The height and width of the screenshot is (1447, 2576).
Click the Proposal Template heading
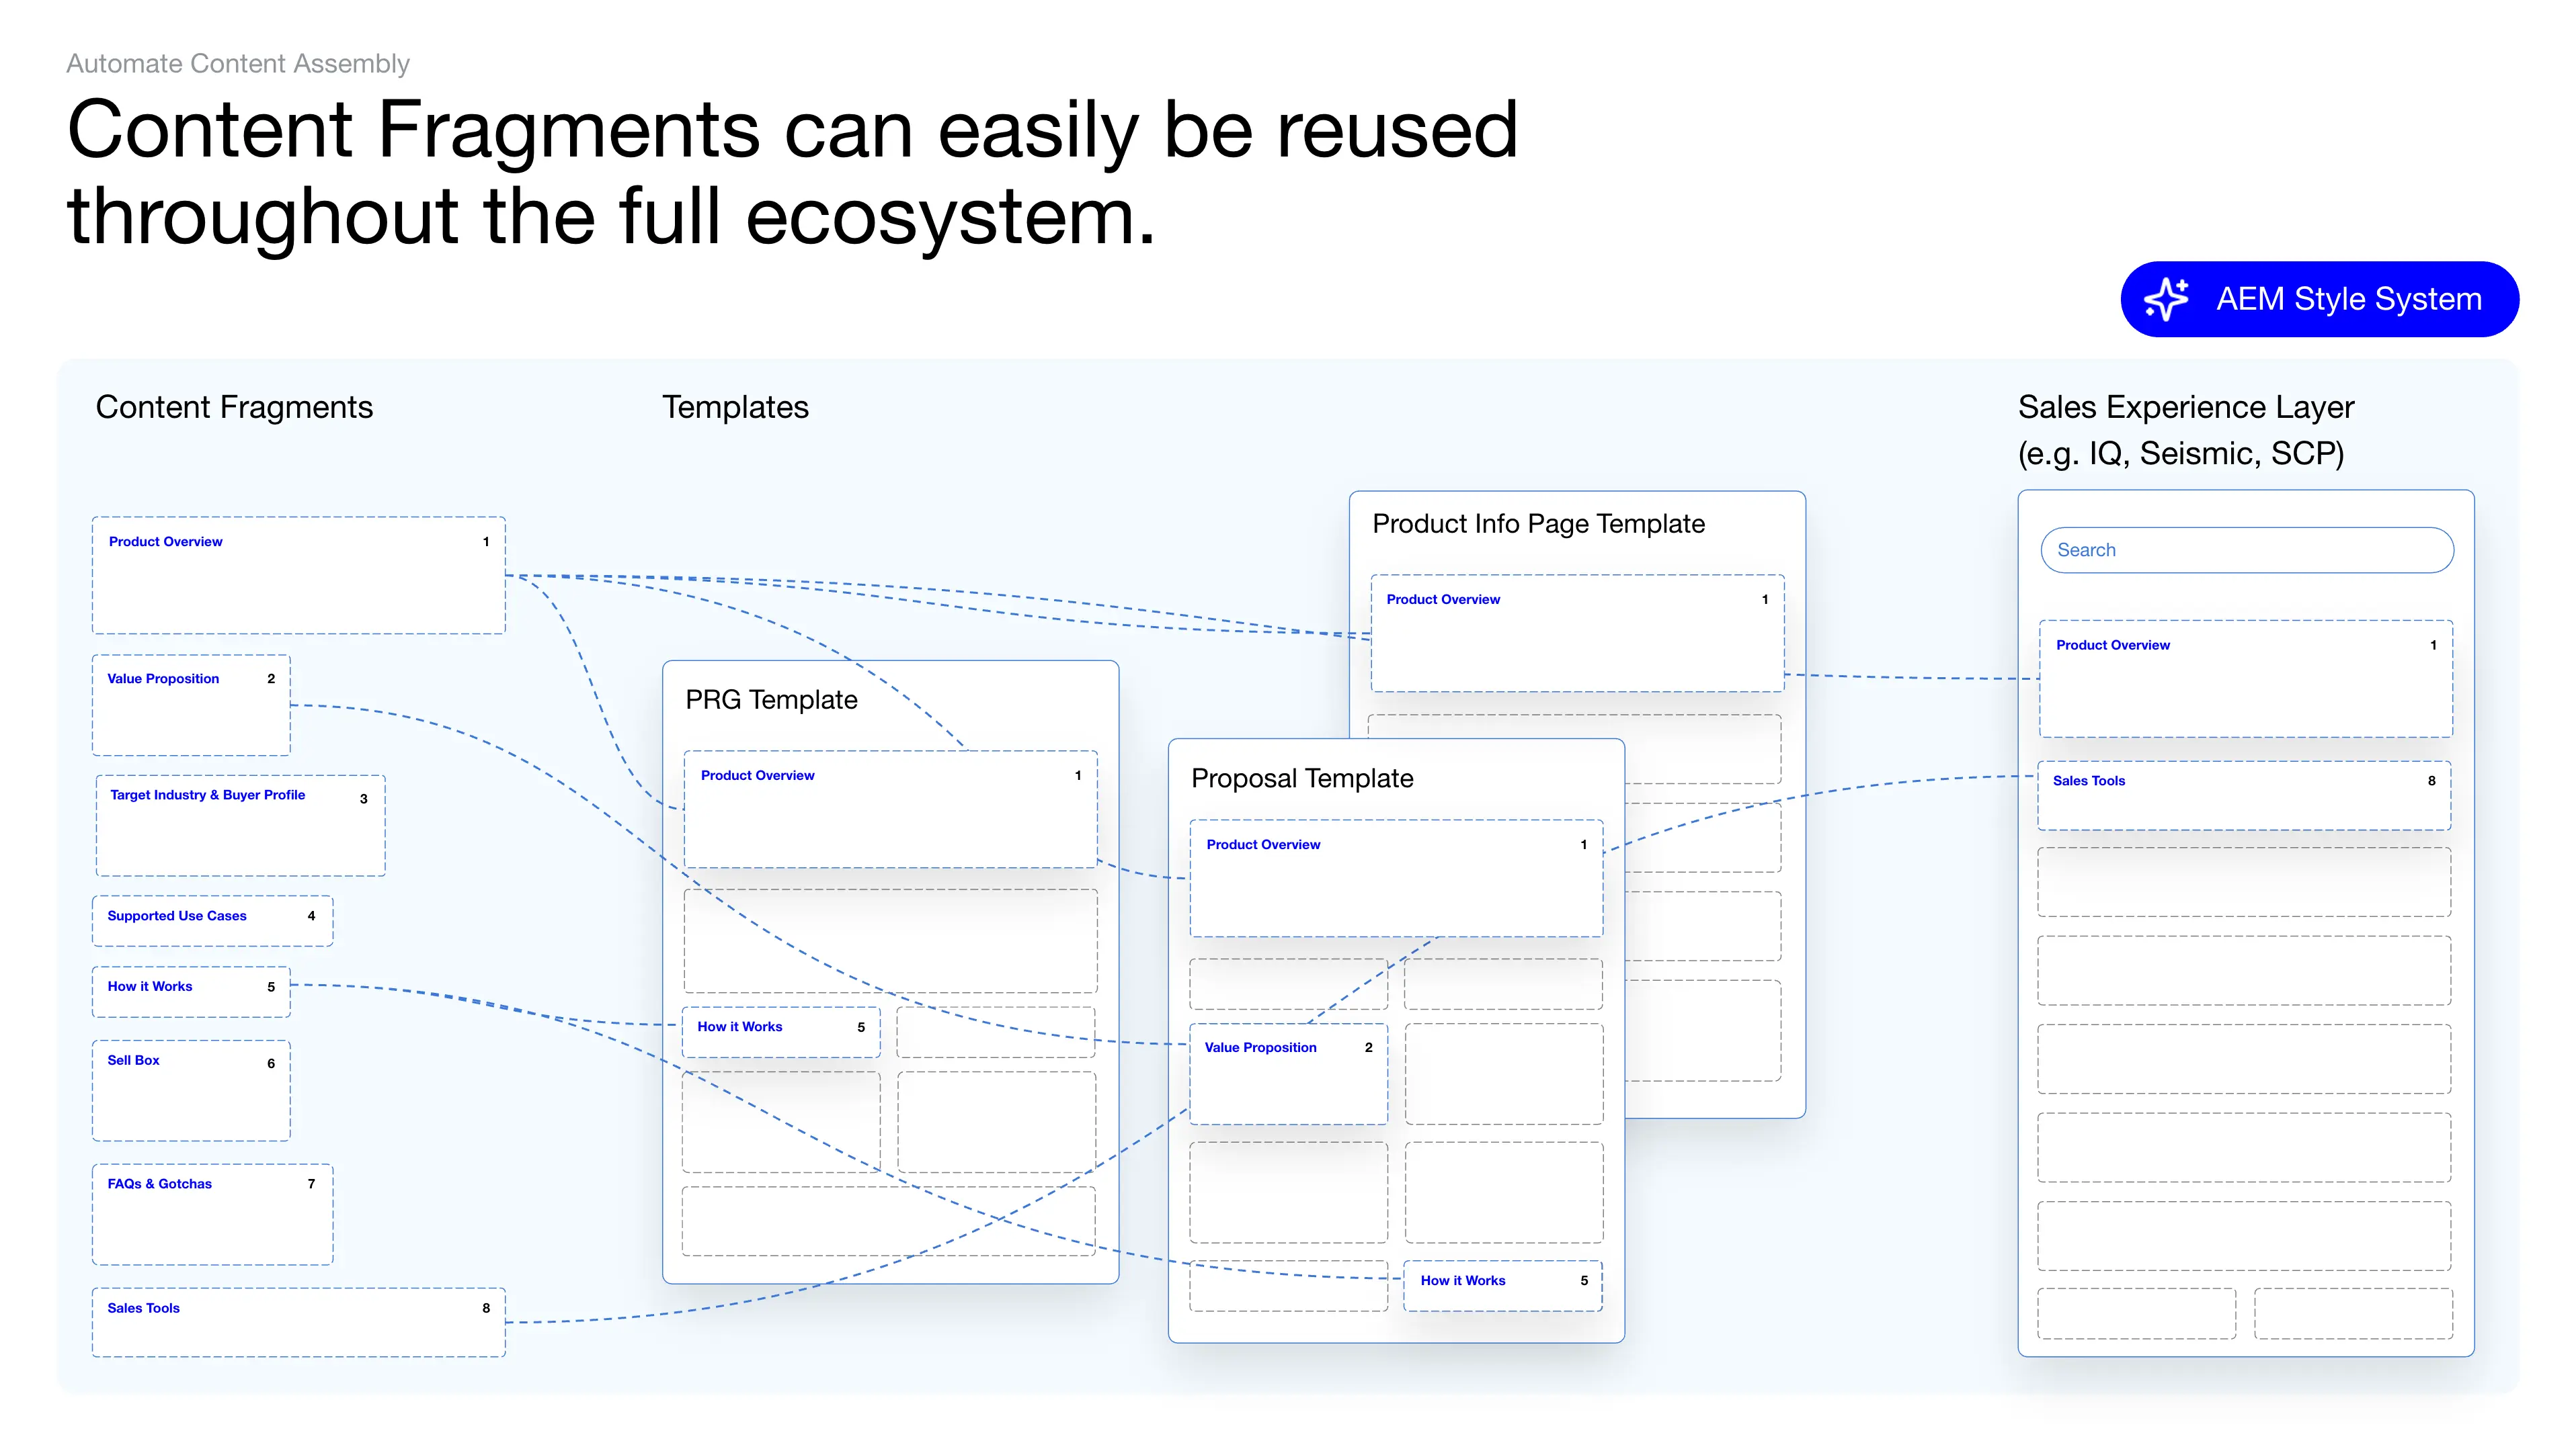pos(1302,779)
